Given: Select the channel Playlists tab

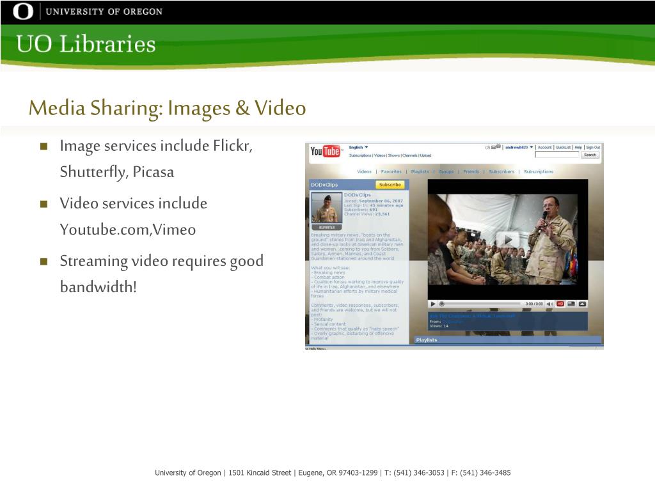Looking at the screenshot, I should (x=420, y=171).
